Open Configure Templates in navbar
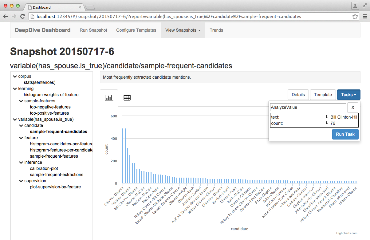Screen dimensions: 370x240 (x=136, y=30)
